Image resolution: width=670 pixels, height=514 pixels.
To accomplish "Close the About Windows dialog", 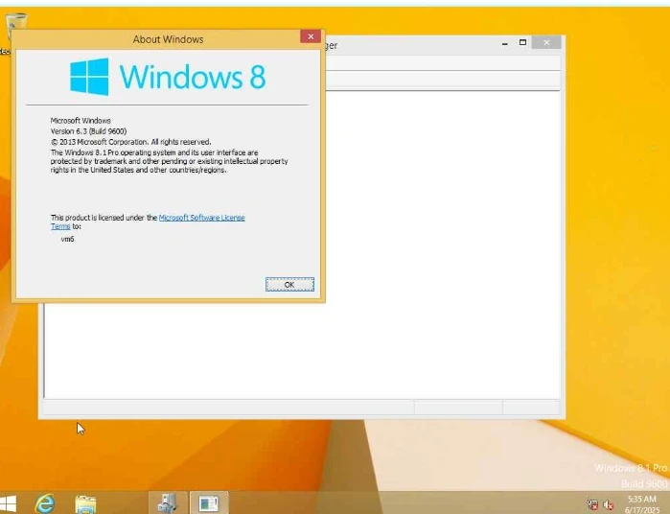I will 311,36.
